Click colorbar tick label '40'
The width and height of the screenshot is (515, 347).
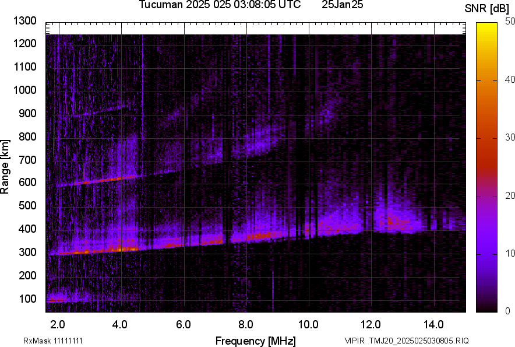click(510, 79)
